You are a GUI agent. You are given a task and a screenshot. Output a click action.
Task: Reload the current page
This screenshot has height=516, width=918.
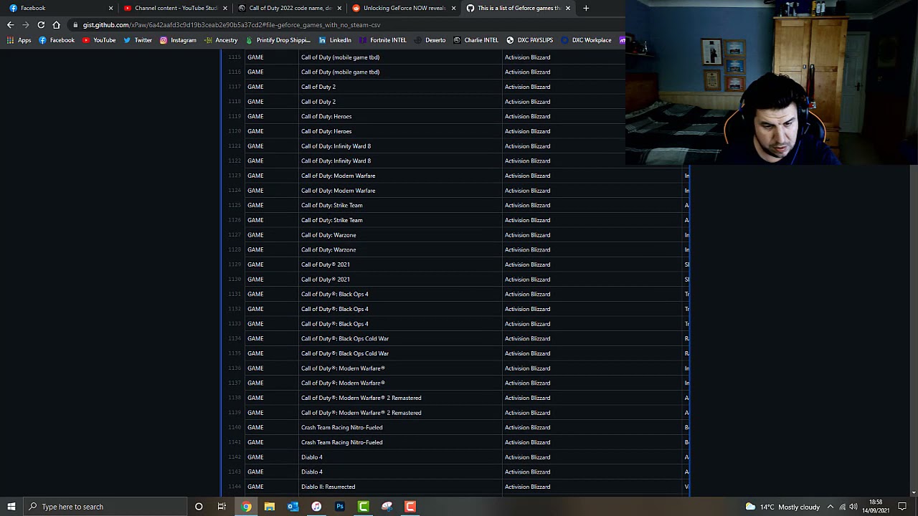41,24
